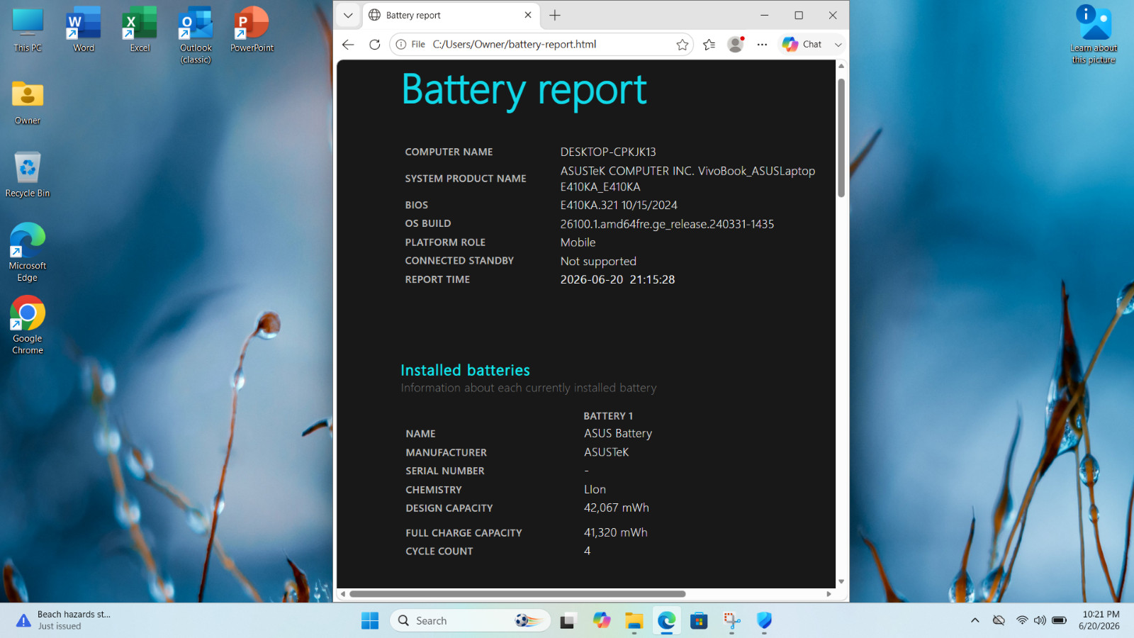Screen dimensions: 1134x638
Task: Click the Outlook (classic) desktop shortcut
Action: pyautogui.click(x=196, y=35)
